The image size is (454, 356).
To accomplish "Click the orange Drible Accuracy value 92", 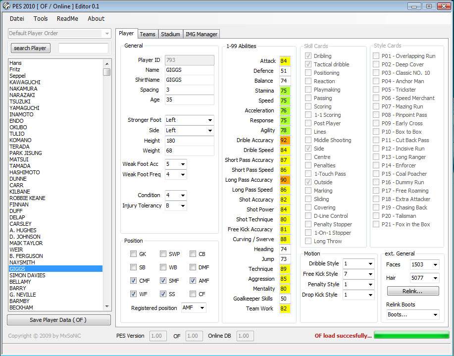I will pos(284,140).
